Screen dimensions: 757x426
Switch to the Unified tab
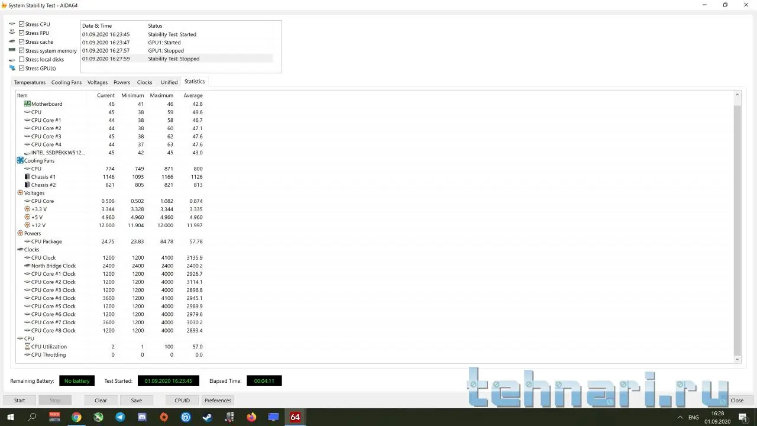(x=169, y=82)
